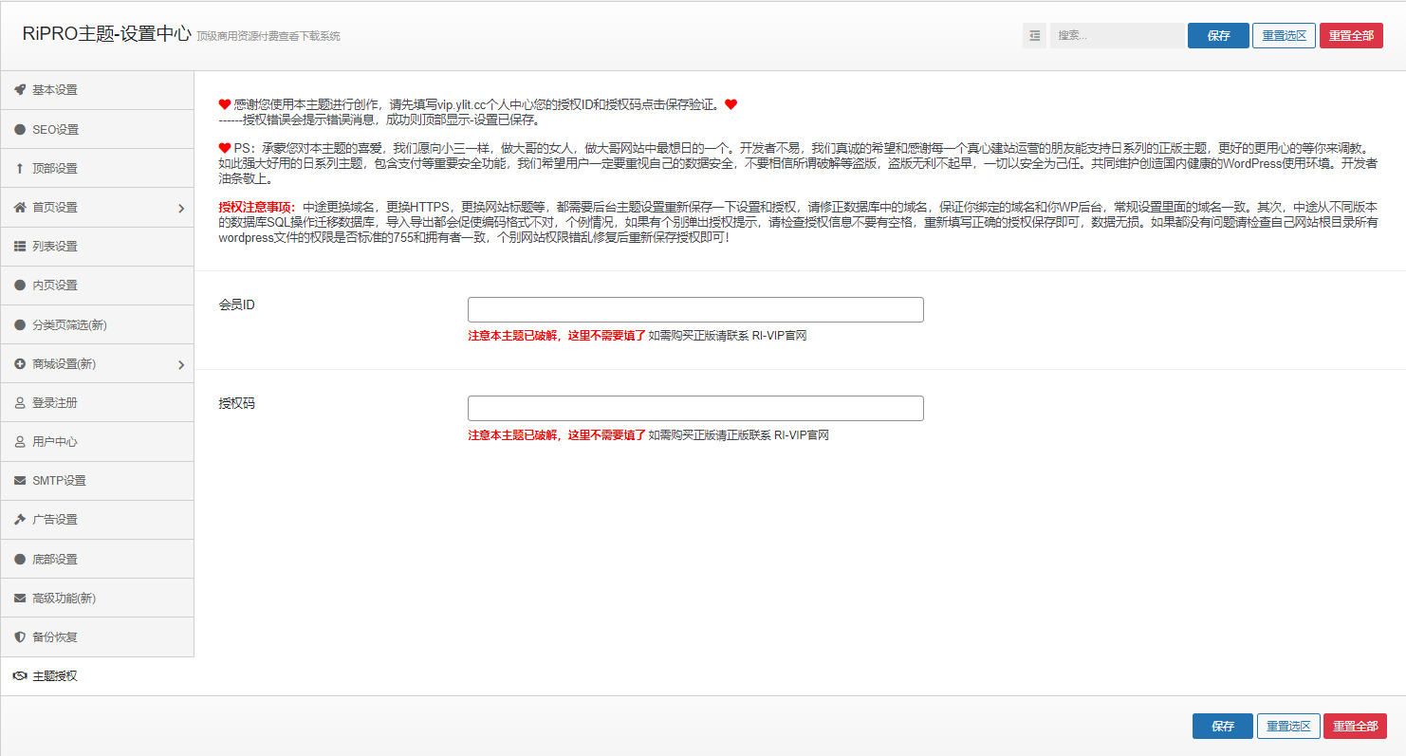Screen dimensions: 1406x756
Task: Select the 内页设置 tab
Action: [x=97, y=285]
